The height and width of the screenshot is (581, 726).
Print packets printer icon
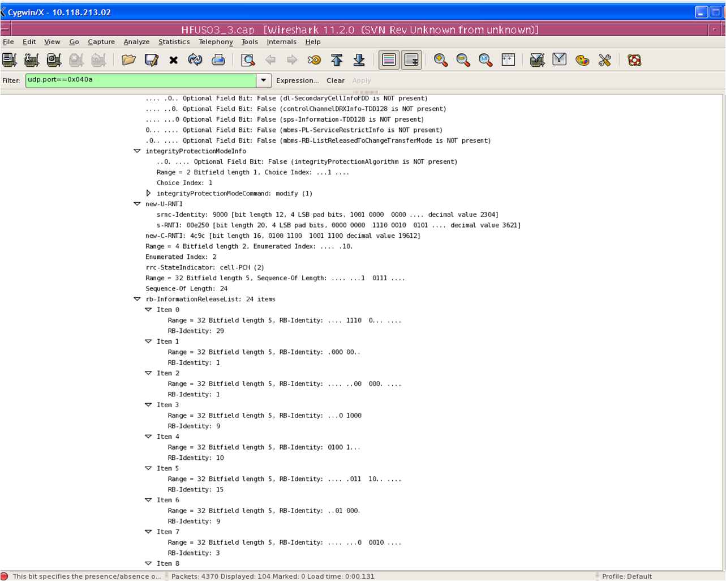click(x=218, y=60)
